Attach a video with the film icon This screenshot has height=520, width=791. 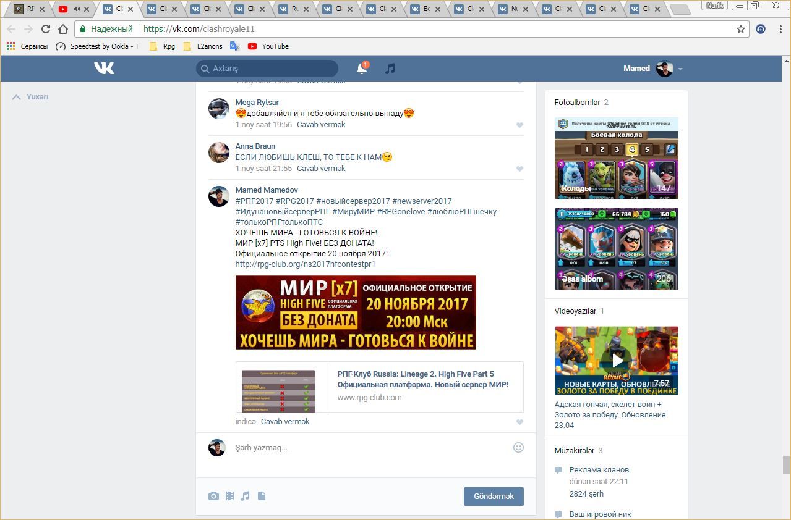pos(229,496)
